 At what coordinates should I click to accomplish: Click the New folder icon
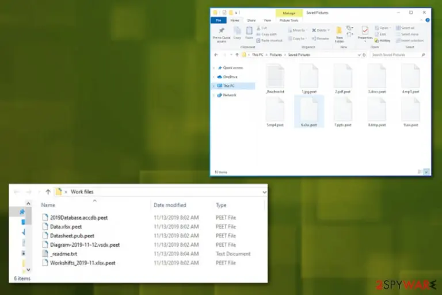339,30
